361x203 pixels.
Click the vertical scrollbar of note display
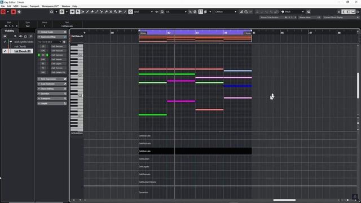click(358, 86)
